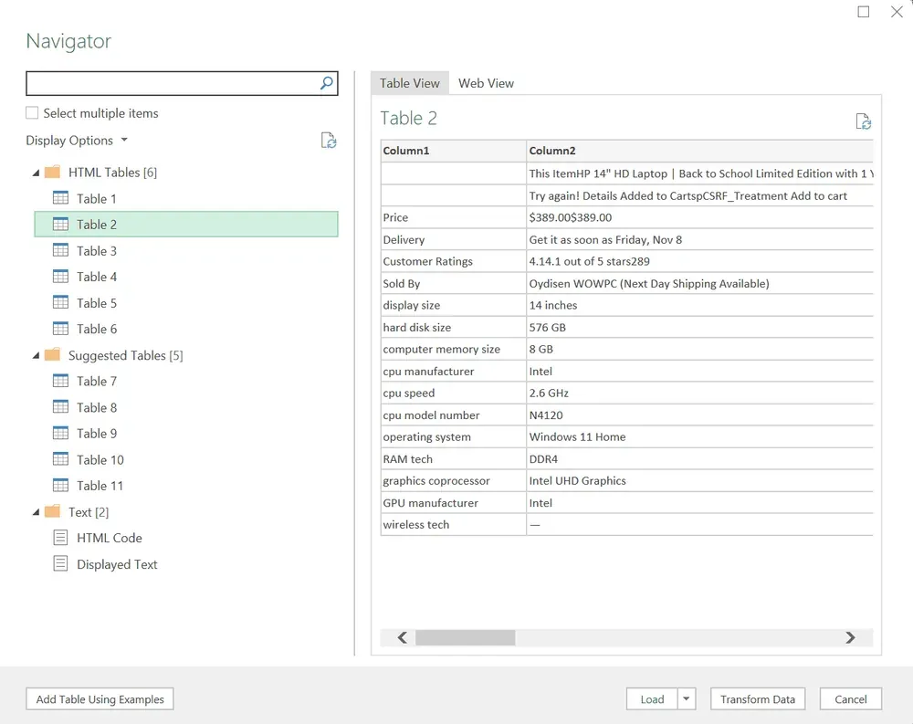Click the Table 1 grid icon
This screenshot has width=913, height=724.
click(x=60, y=198)
